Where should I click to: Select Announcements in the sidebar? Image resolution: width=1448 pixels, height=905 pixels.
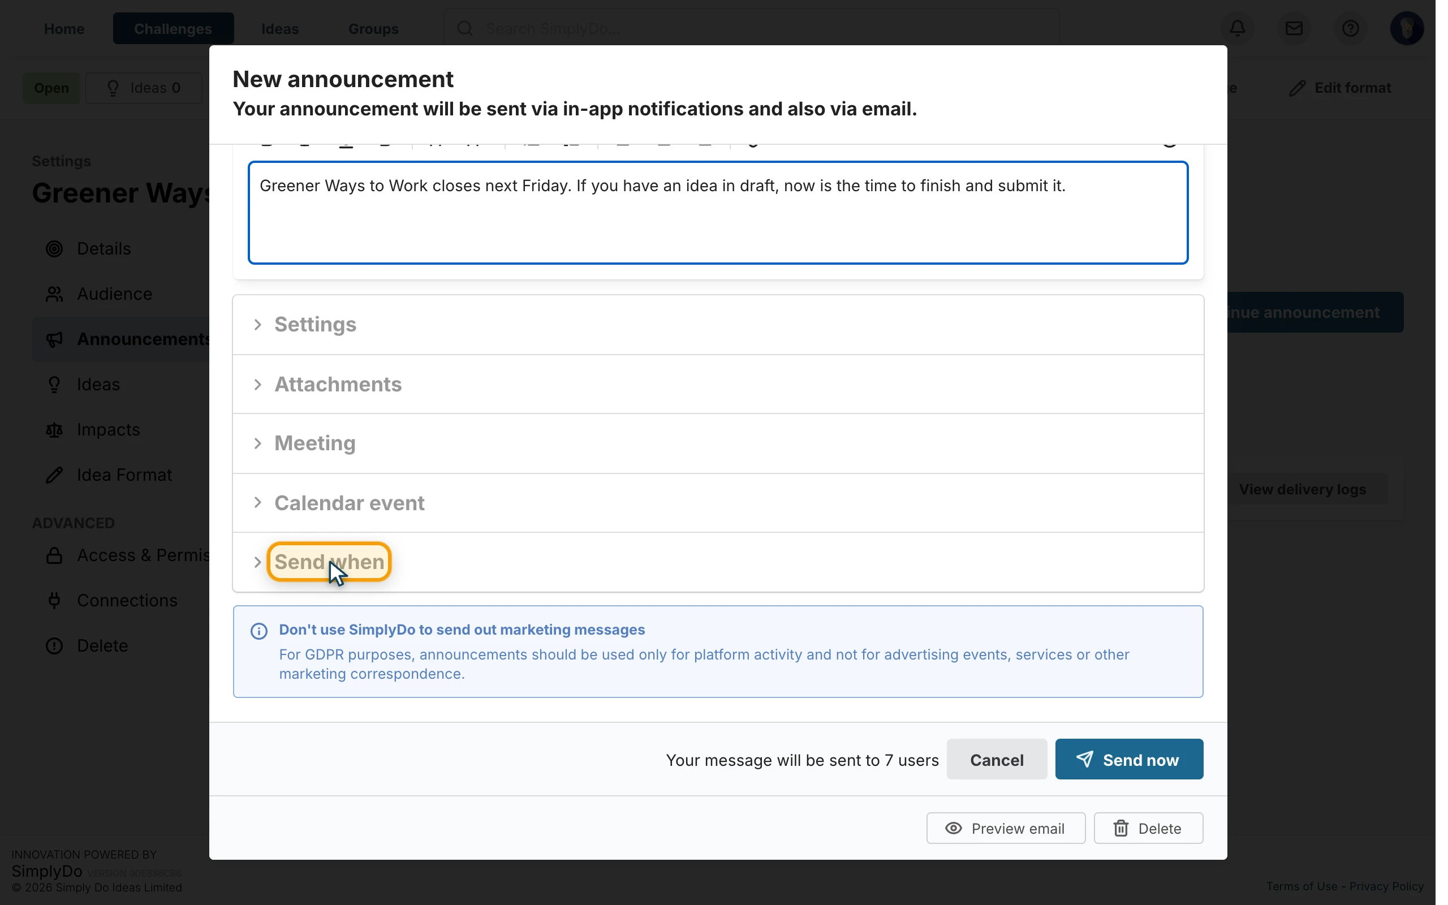(122, 339)
